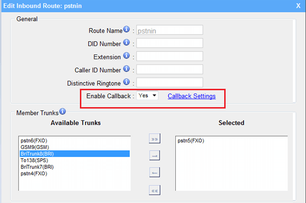Click the info icon beside Member Trunks
Image resolution: width=306 pixels, height=203 pixels.
[x=62, y=111]
